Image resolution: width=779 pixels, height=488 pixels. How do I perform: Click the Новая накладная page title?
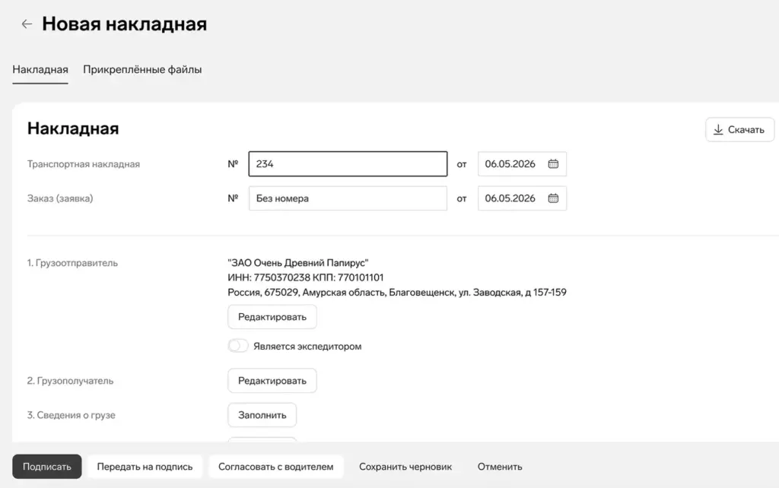(x=124, y=24)
